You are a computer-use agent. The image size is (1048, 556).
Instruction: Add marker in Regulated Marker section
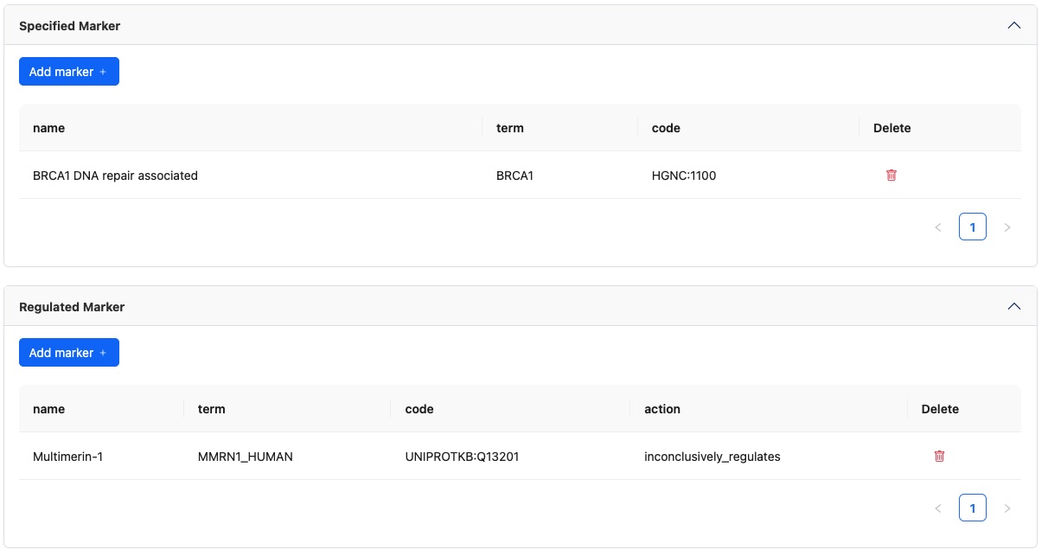point(69,353)
